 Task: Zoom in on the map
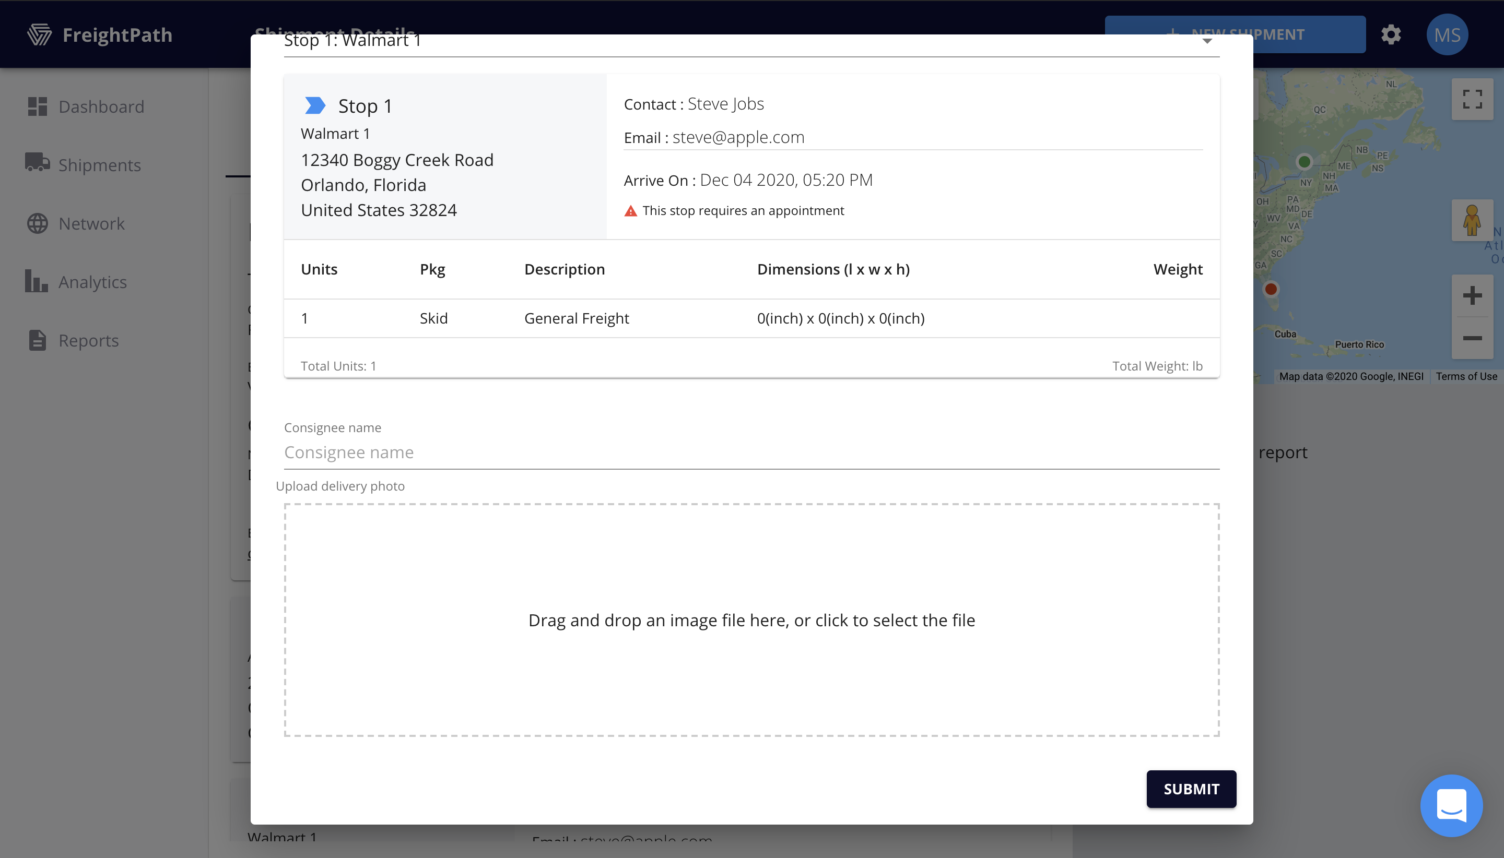coord(1472,295)
